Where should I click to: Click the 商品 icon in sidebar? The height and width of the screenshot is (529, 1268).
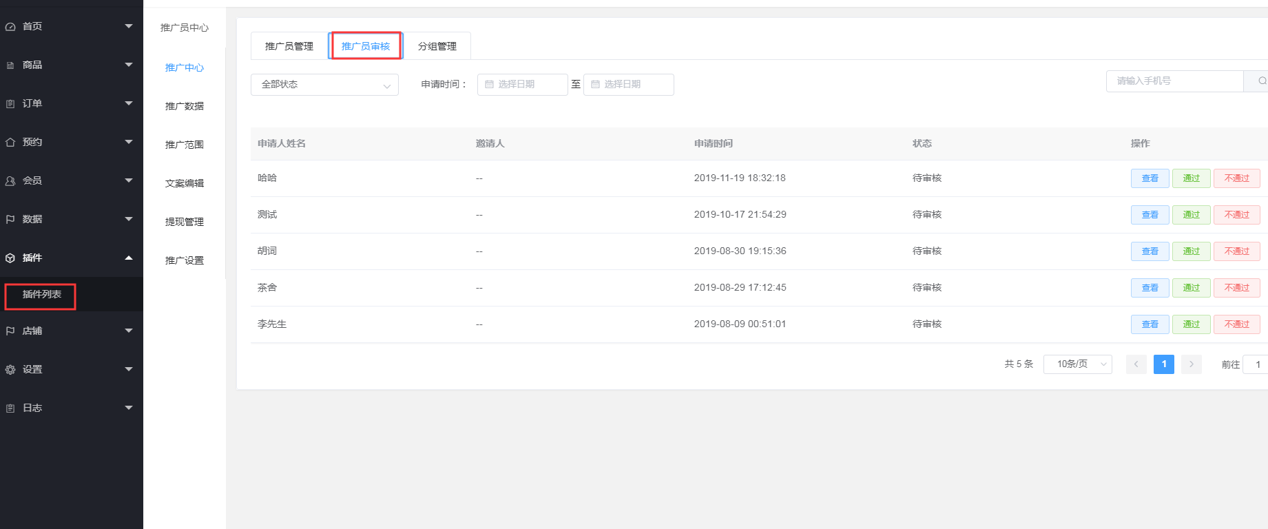10,65
